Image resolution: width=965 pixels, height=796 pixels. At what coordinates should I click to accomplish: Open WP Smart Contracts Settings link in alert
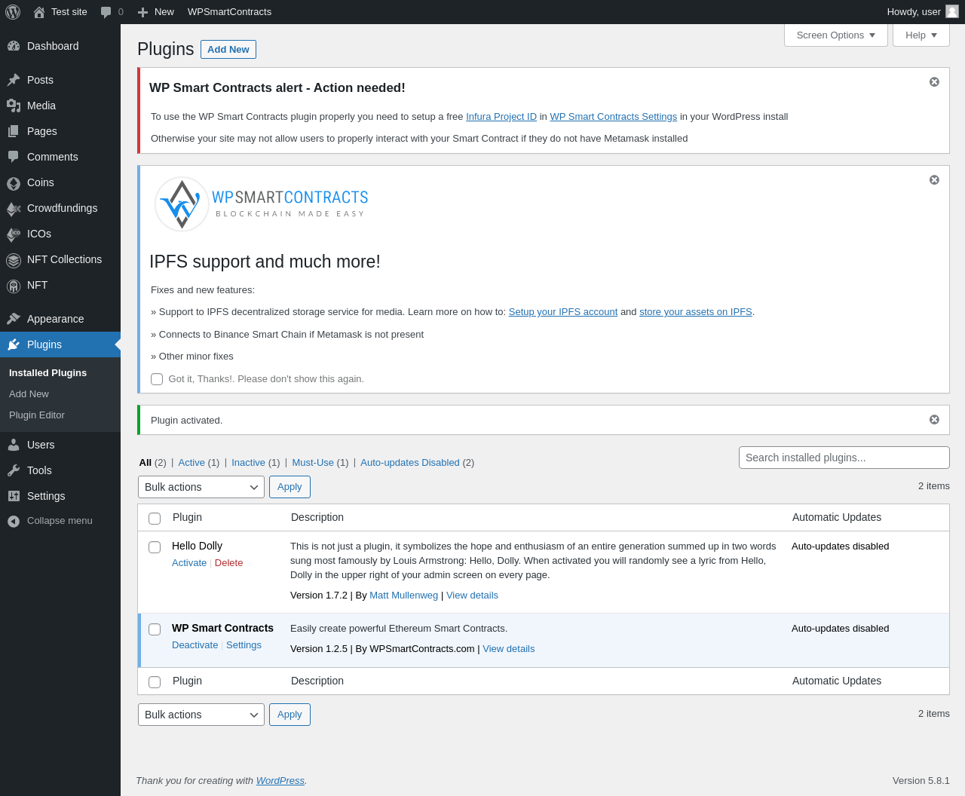(x=613, y=117)
